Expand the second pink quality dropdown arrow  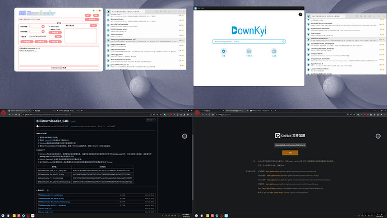[43, 31]
